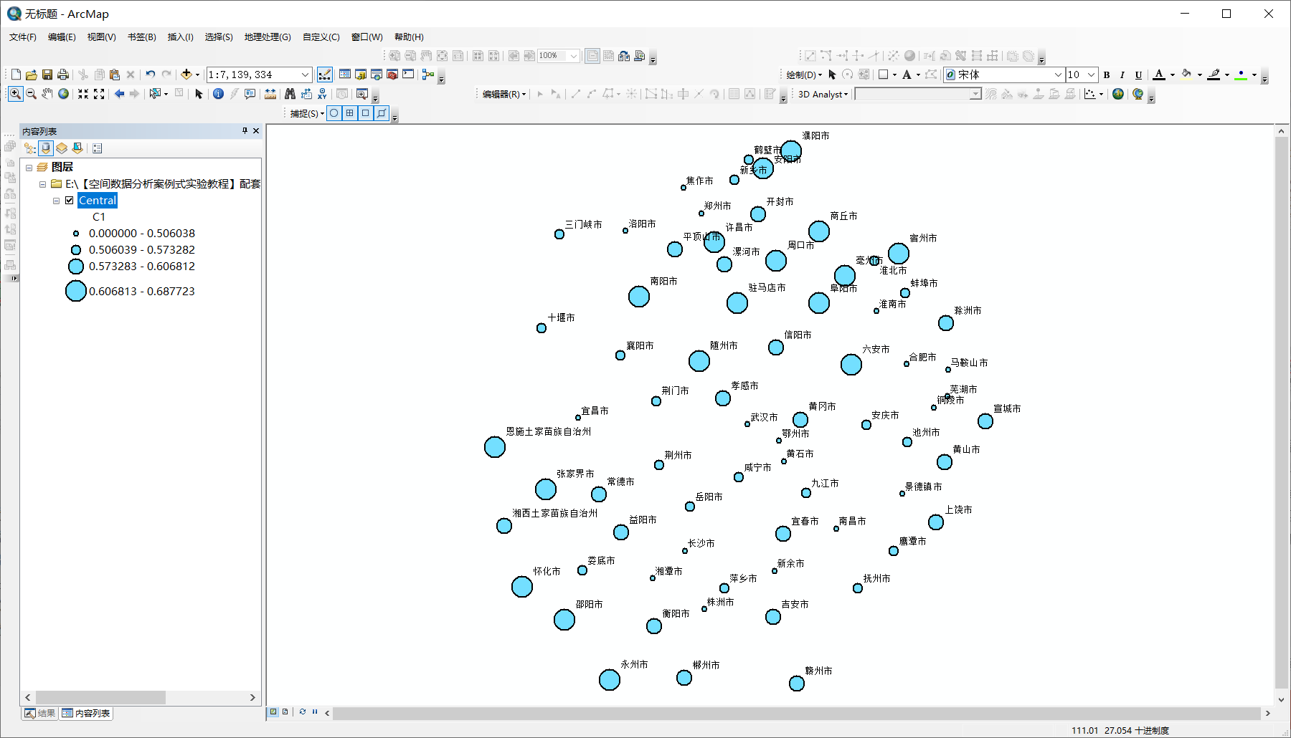Open the Geoprocessing menu
This screenshot has height=738, width=1291.
coord(268,37)
